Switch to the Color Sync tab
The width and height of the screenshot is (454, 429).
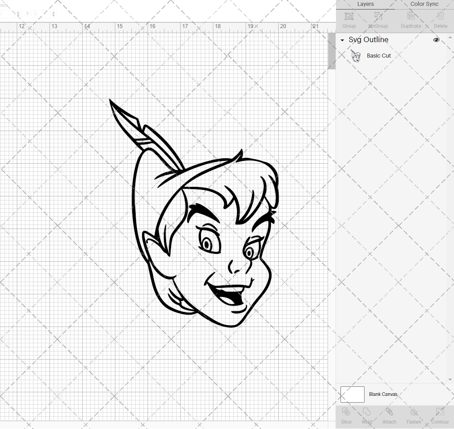pyautogui.click(x=424, y=4)
